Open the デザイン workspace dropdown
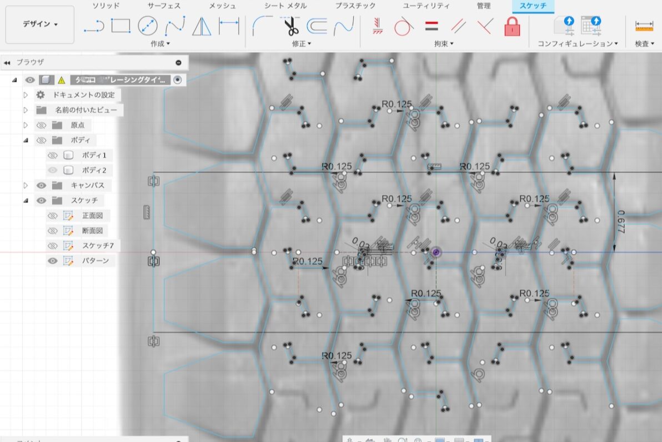Image resolution: width=662 pixels, height=442 pixels. point(40,24)
